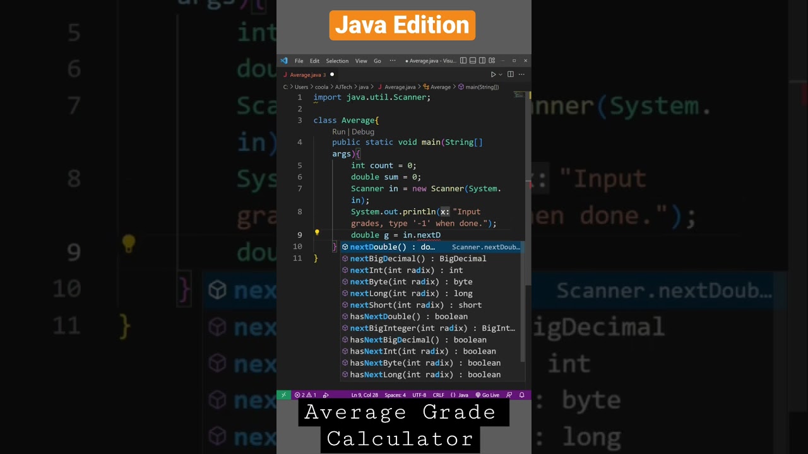Click the main(String[]) breadcrumb
Image resolution: width=808 pixels, height=454 pixels.
(x=478, y=87)
